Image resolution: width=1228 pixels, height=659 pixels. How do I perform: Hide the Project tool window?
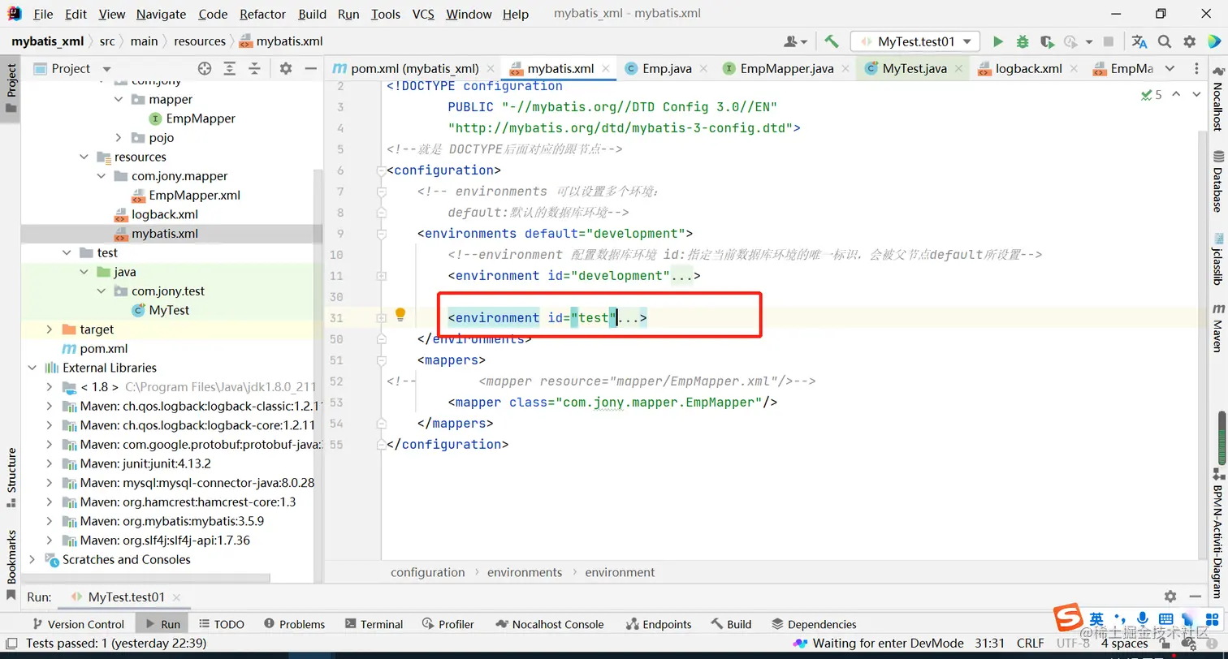[x=309, y=69]
